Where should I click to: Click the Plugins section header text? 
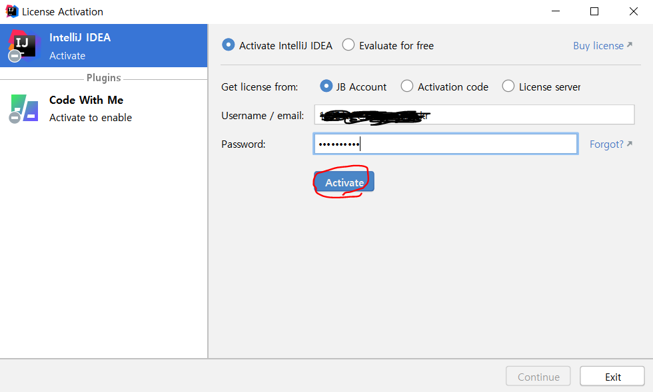104,78
